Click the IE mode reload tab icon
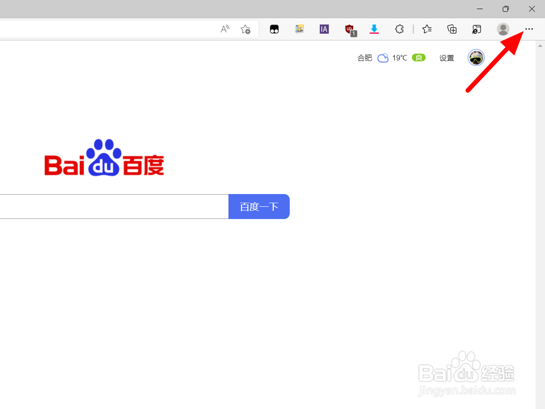 (476, 29)
